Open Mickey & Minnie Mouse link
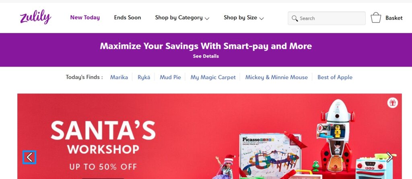The height and width of the screenshot is (179, 412). pos(276,77)
